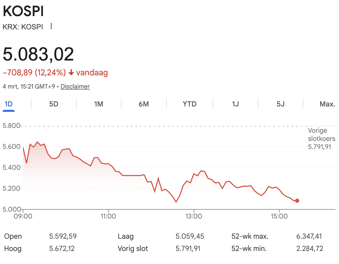
Task: Select the 5D time range tab
Action: click(54, 104)
